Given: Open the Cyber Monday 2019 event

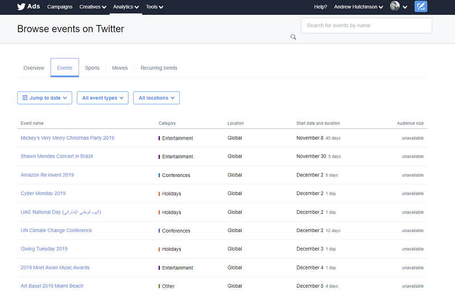Looking at the screenshot, I should pos(43,193).
